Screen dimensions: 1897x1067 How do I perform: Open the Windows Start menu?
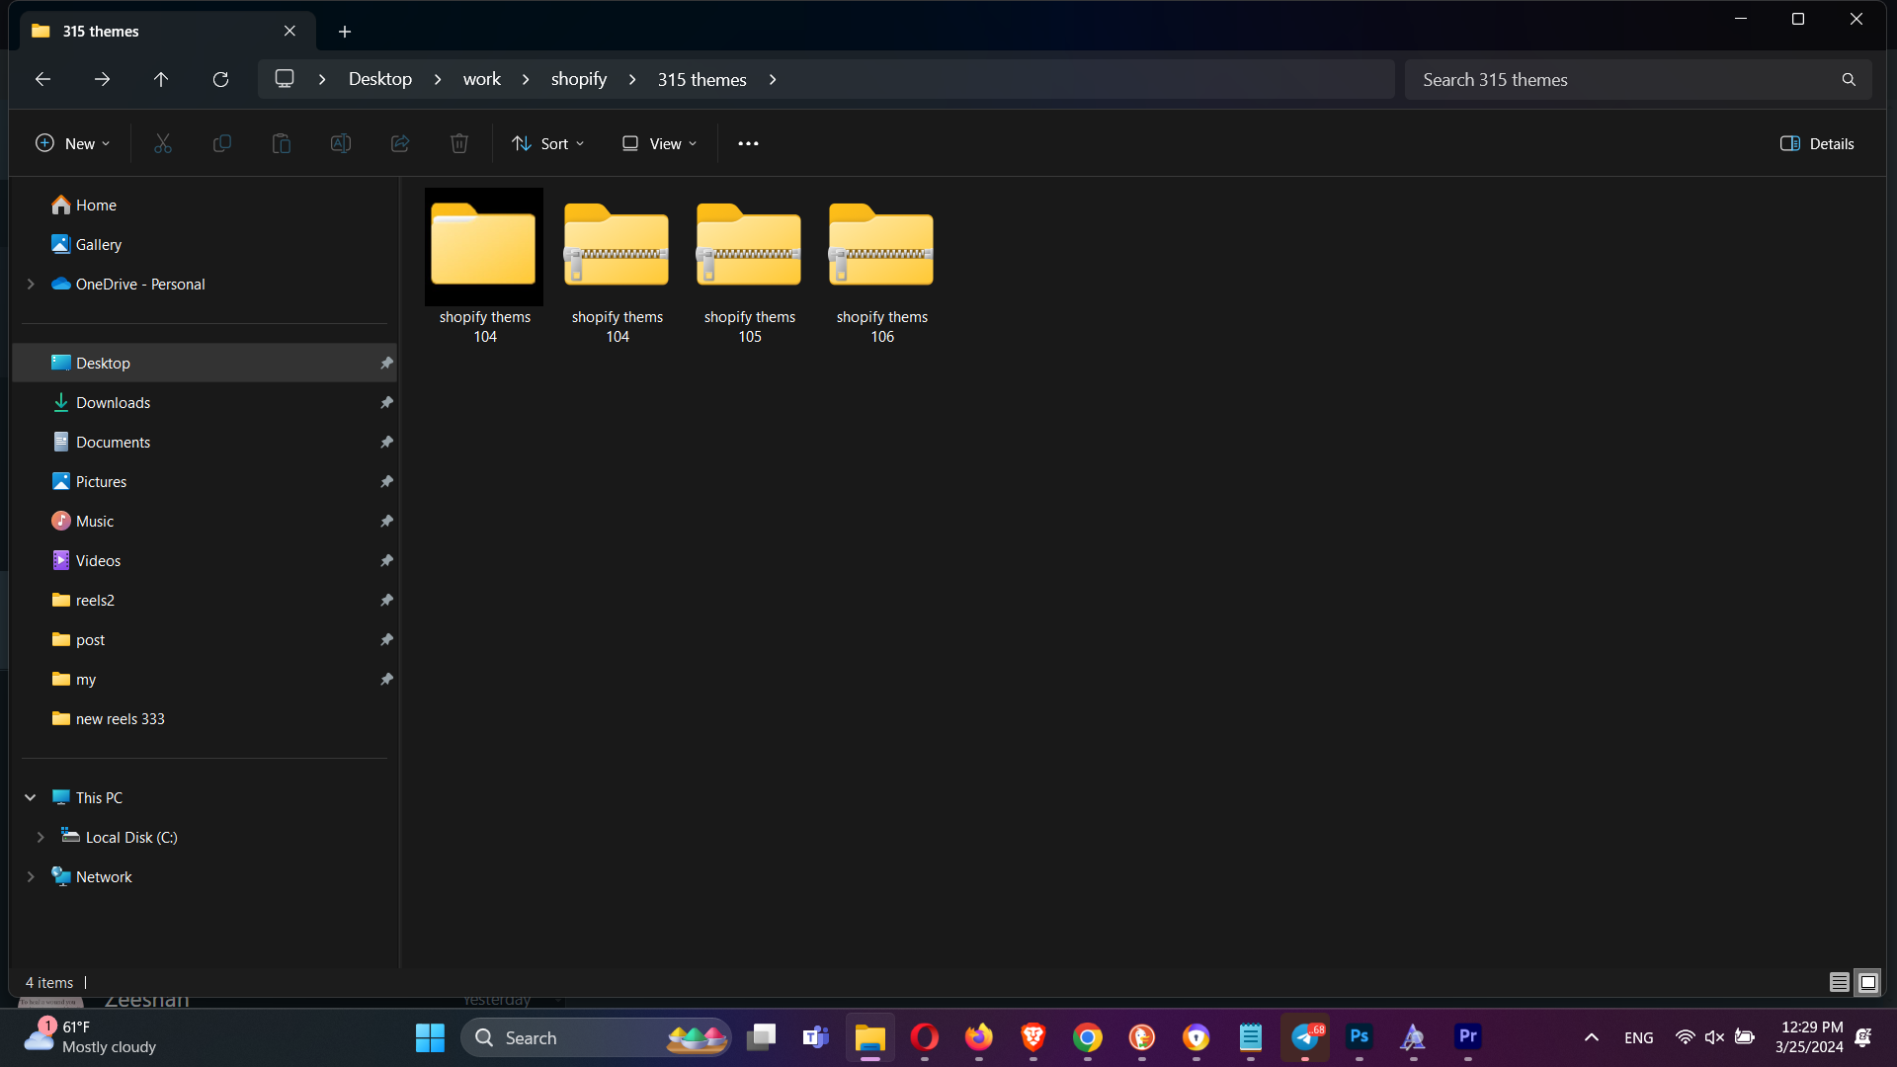pos(430,1037)
